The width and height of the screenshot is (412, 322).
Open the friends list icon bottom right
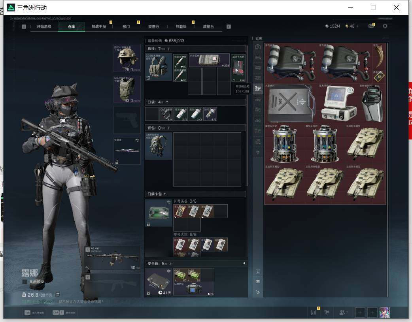point(343,313)
